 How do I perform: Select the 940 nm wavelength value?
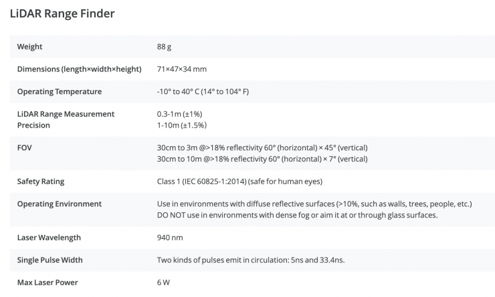(170, 238)
